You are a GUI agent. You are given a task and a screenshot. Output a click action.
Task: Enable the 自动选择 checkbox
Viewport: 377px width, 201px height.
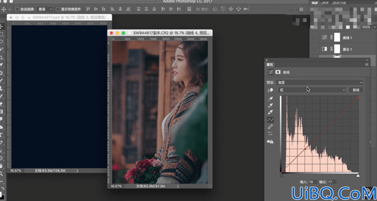point(17,10)
